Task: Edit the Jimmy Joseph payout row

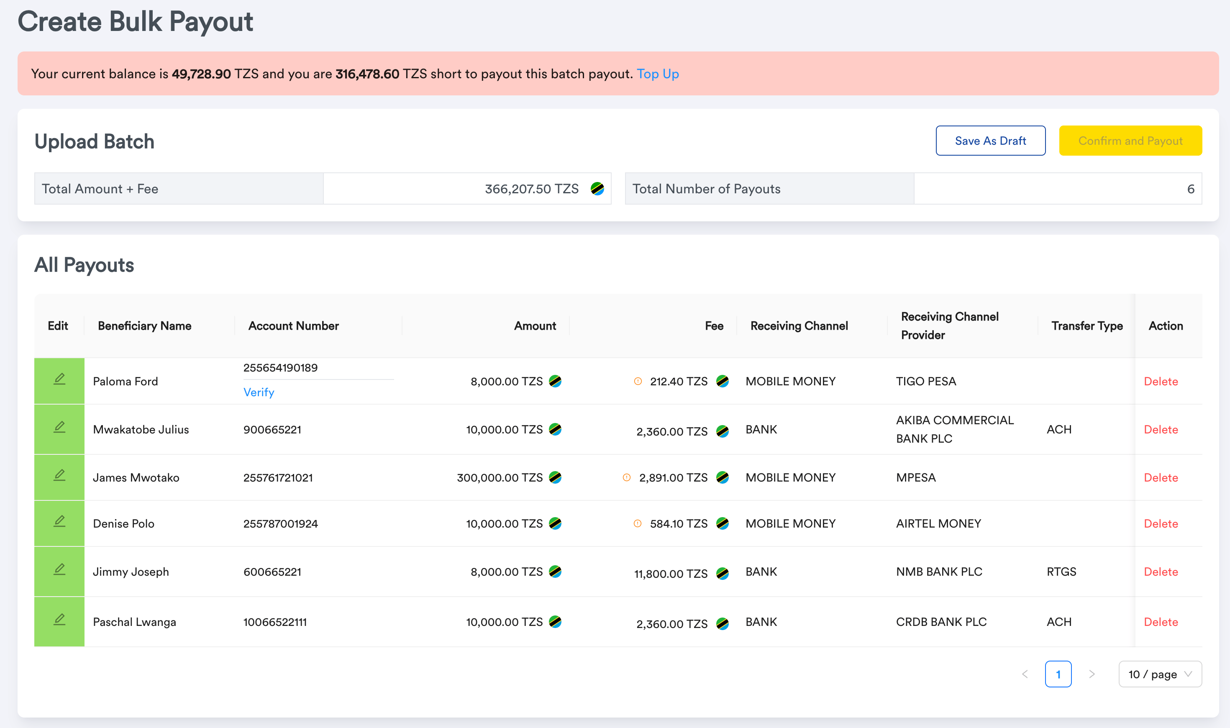Action: click(59, 569)
